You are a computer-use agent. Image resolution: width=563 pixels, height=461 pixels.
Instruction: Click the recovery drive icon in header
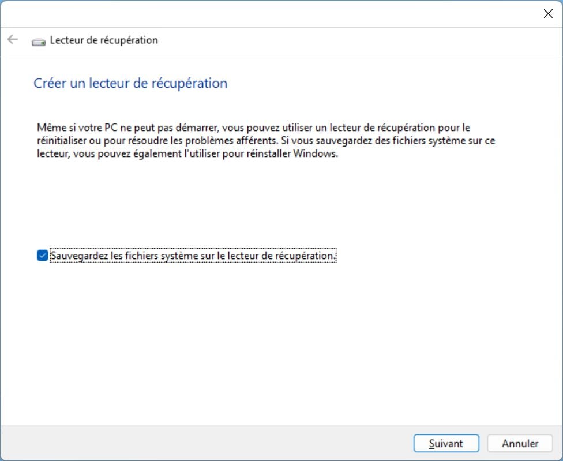[39, 42]
